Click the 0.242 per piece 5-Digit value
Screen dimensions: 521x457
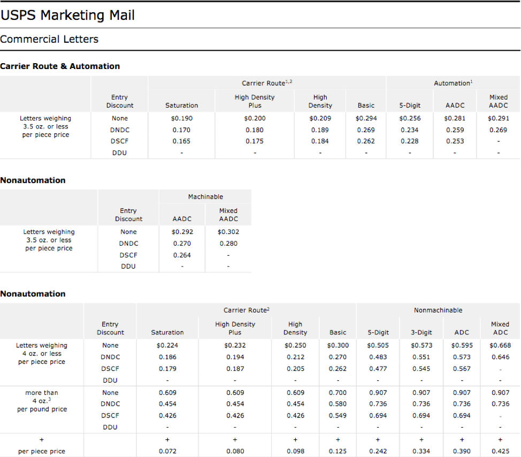click(x=378, y=451)
